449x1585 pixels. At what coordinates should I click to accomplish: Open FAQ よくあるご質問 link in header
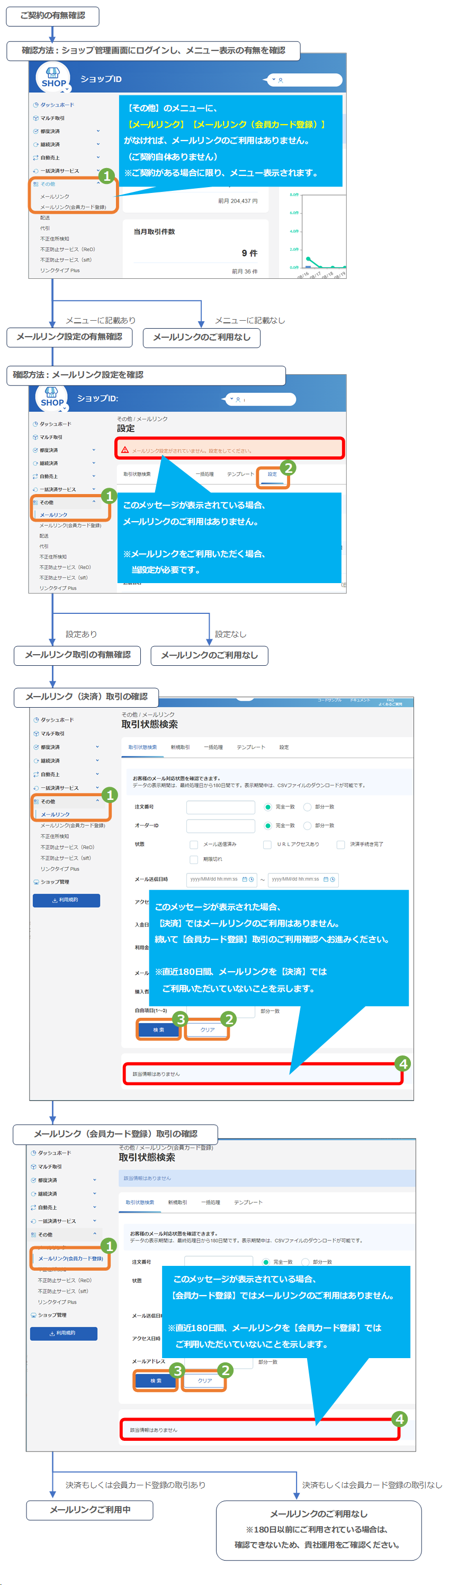point(390,702)
